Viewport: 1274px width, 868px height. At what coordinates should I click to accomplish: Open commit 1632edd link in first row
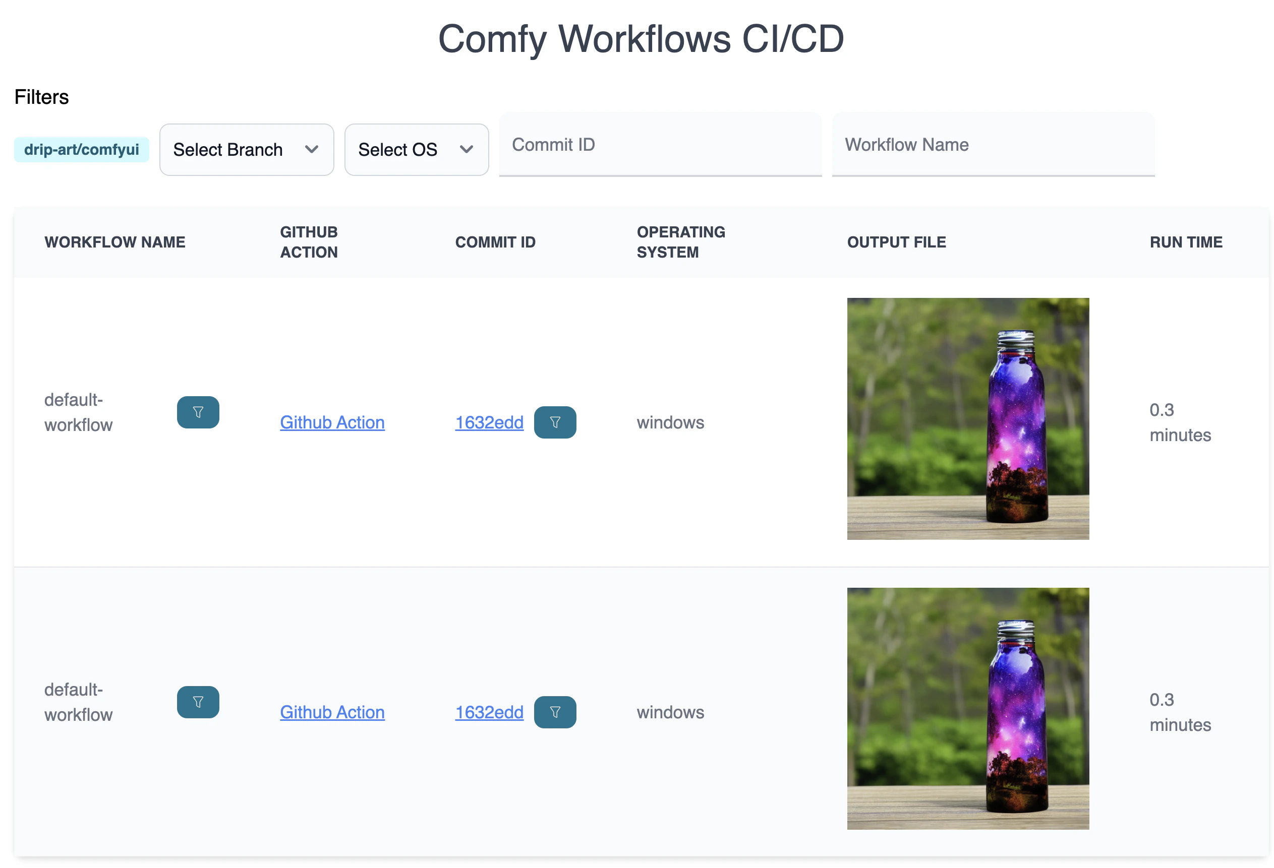coord(489,422)
